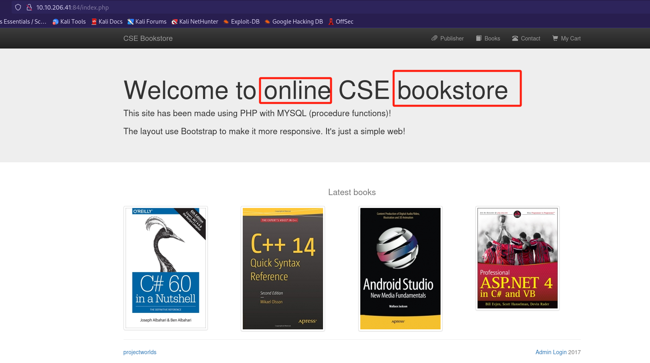The width and height of the screenshot is (650, 363).
Task: Open the OffSec bookmark
Action: [x=341, y=22]
